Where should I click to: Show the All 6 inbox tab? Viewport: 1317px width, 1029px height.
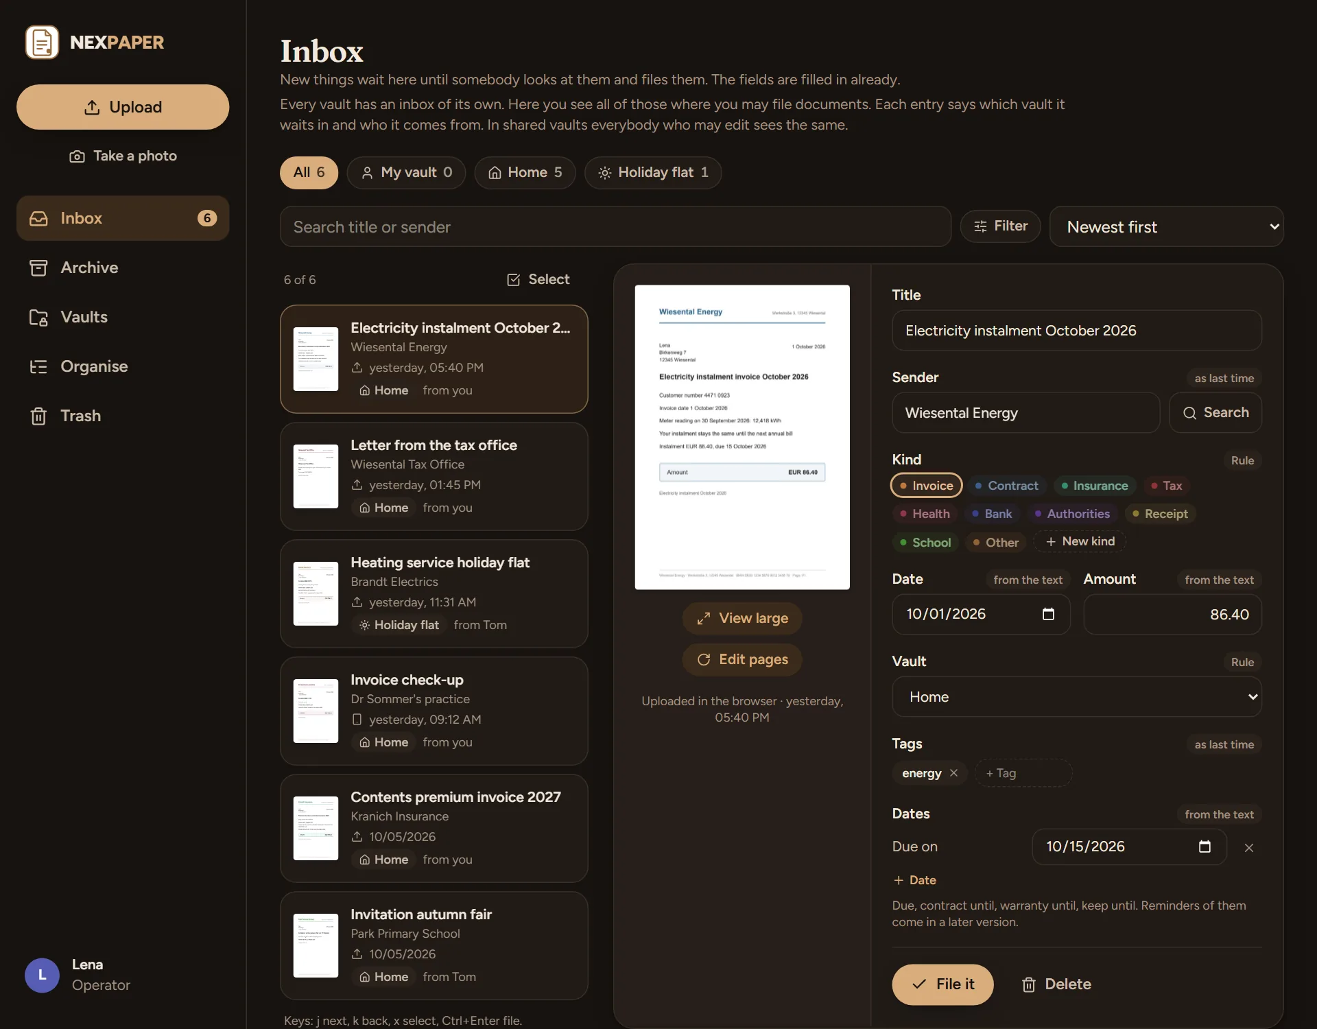click(x=309, y=172)
